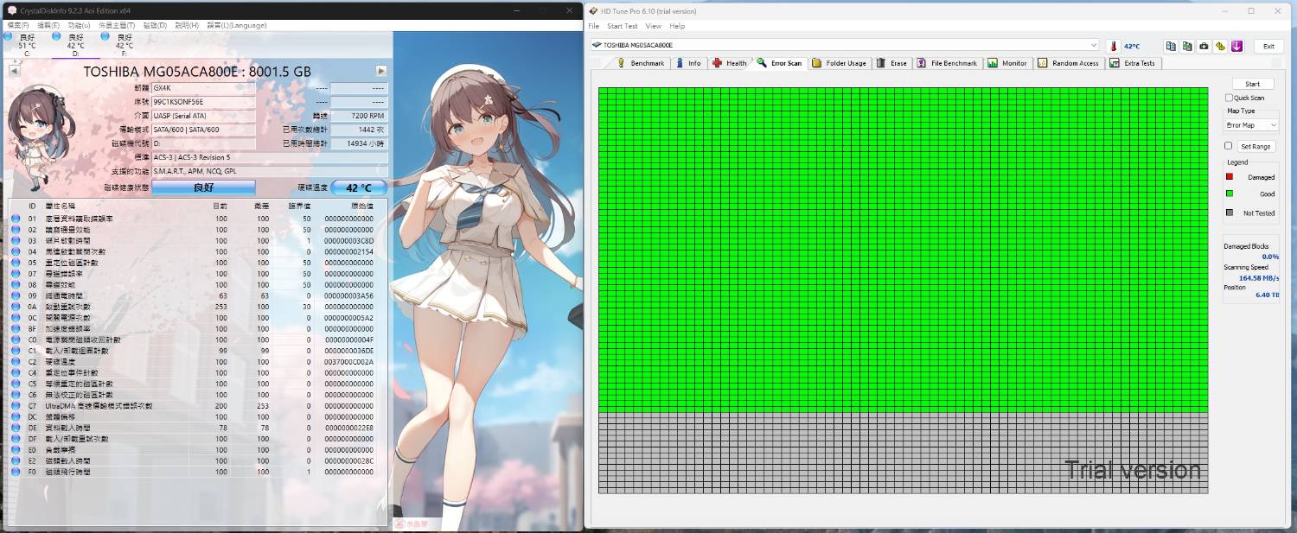
Task: Click the thermometer temperature icon
Action: [x=1114, y=46]
